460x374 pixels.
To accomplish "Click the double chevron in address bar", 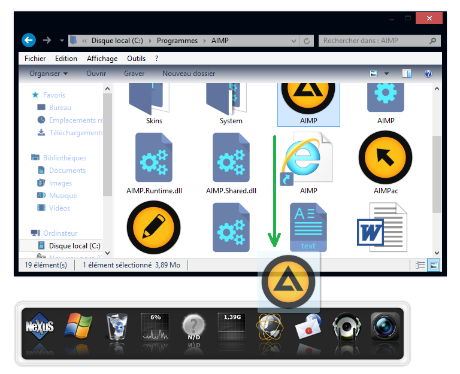I will point(84,41).
